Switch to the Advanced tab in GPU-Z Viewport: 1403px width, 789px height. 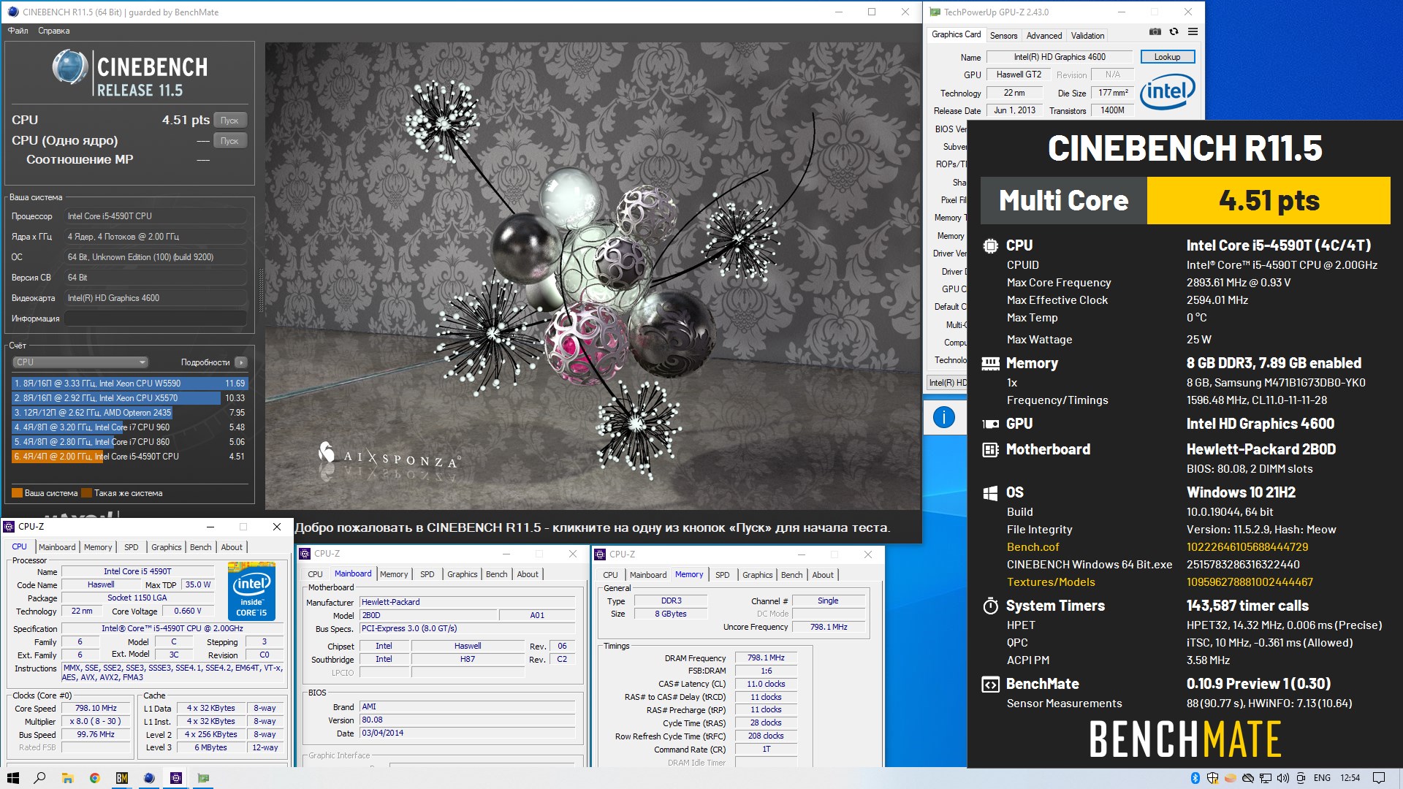click(x=1044, y=35)
